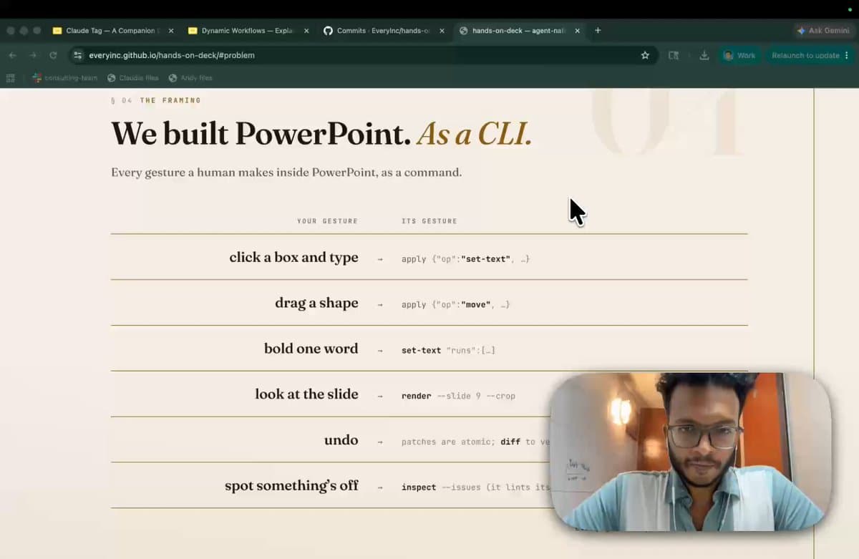Open the Andy files bookmark
The width and height of the screenshot is (859, 559).
click(190, 77)
